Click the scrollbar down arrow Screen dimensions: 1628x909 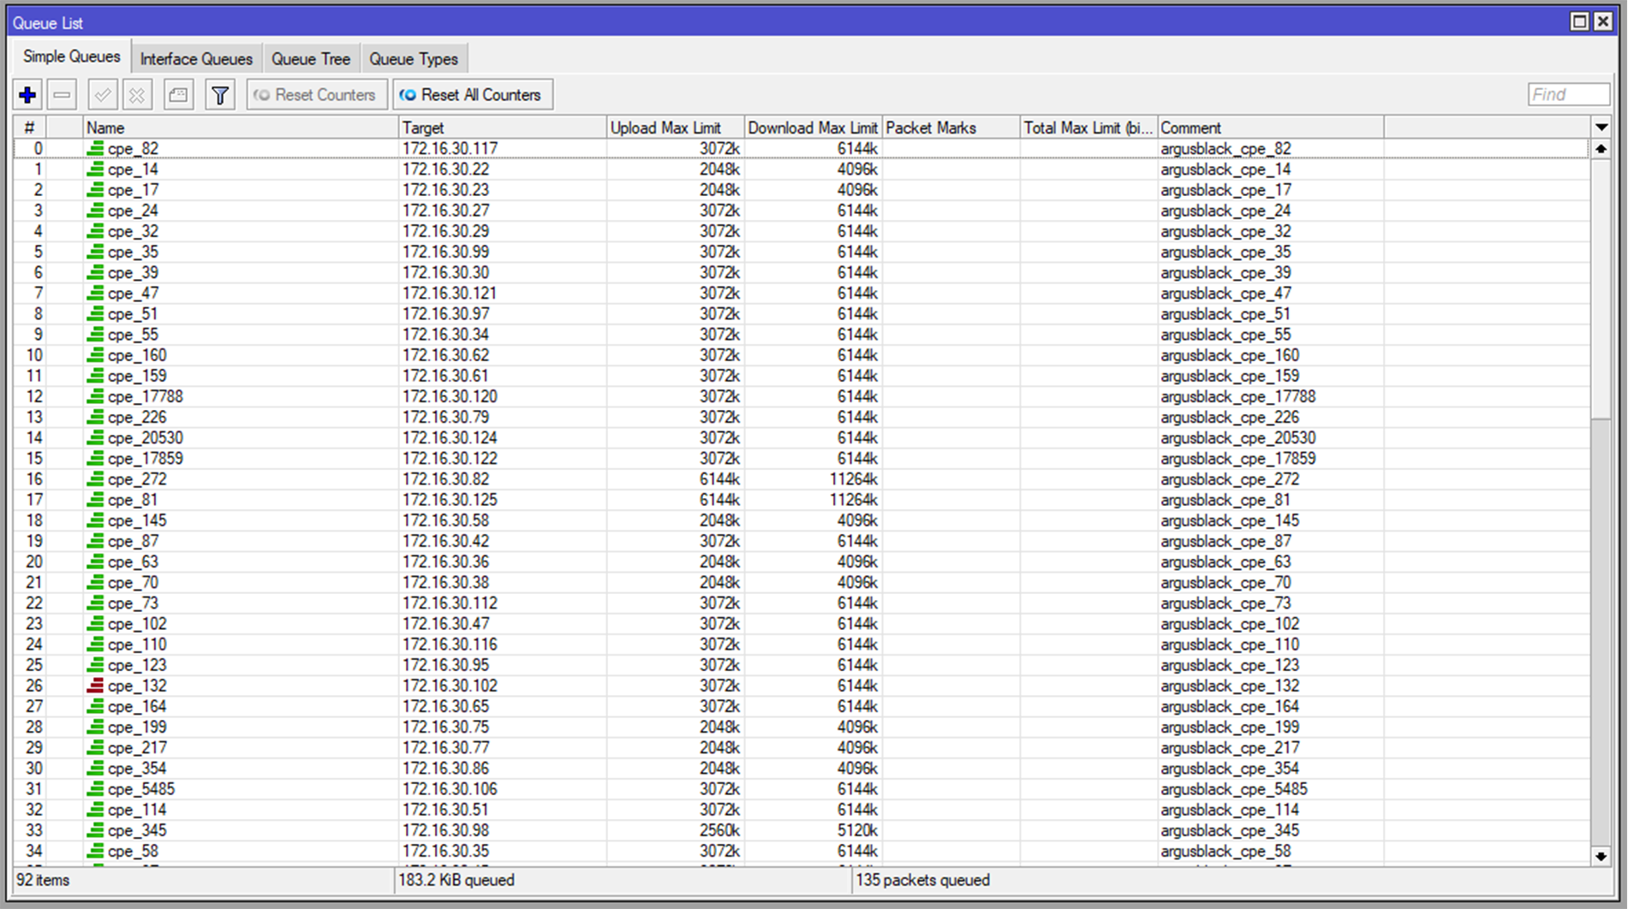(x=1601, y=856)
